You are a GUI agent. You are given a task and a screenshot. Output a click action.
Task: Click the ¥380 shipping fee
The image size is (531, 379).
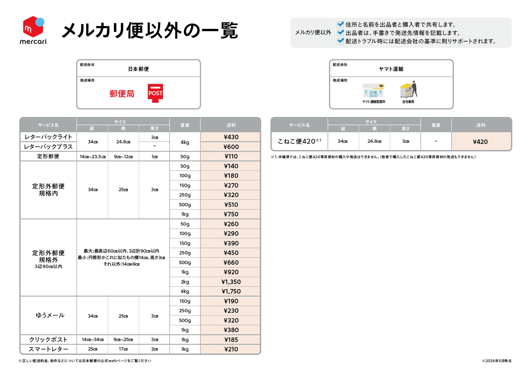pos(231,330)
